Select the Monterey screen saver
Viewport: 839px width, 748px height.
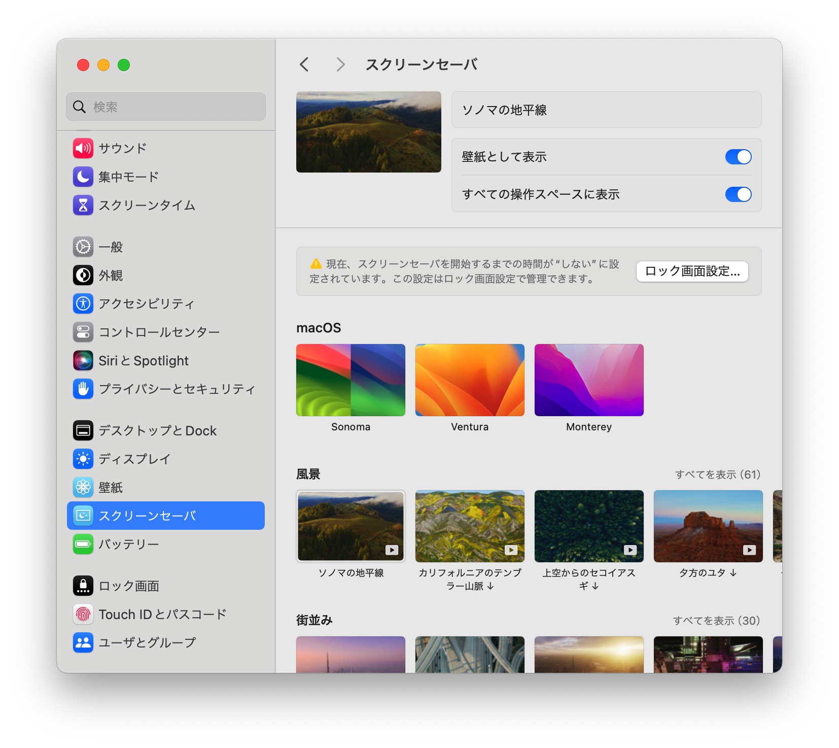pyautogui.click(x=589, y=380)
